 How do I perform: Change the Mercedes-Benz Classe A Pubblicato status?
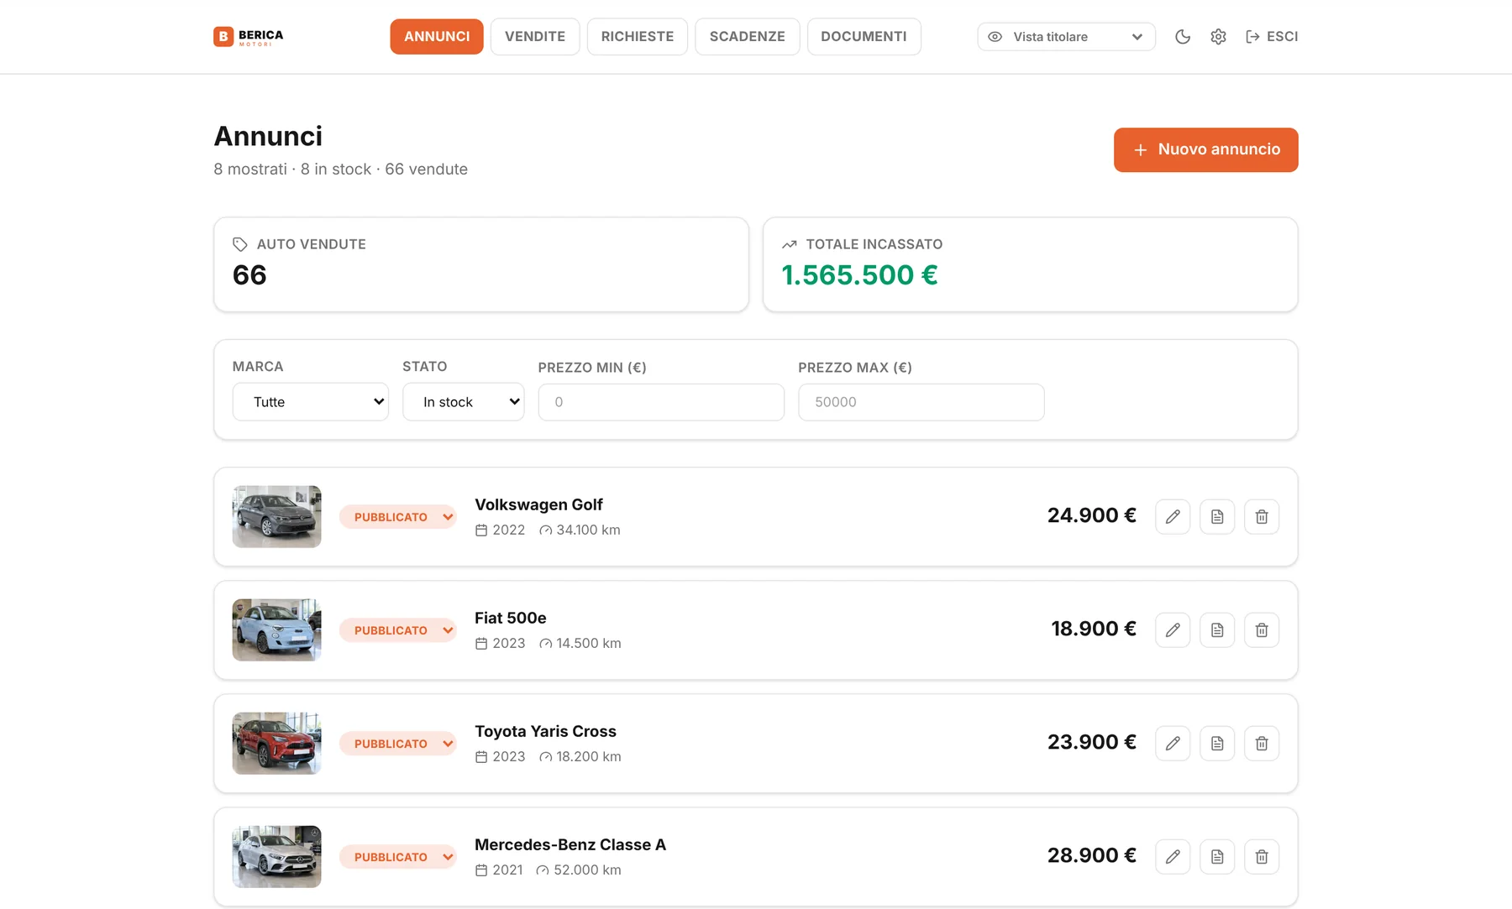398,857
